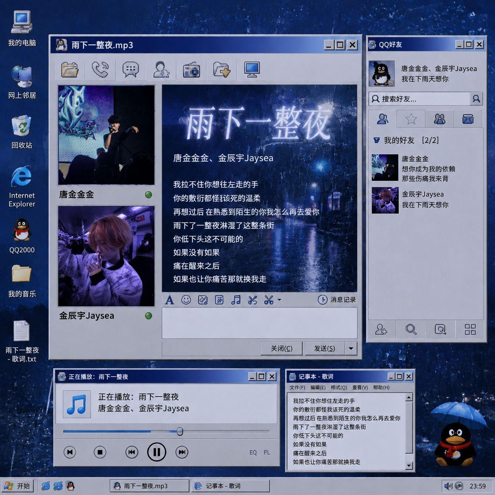Click the music note icon in message toolbar
This screenshot has height=495, width=495.
[x=236, y=300]
